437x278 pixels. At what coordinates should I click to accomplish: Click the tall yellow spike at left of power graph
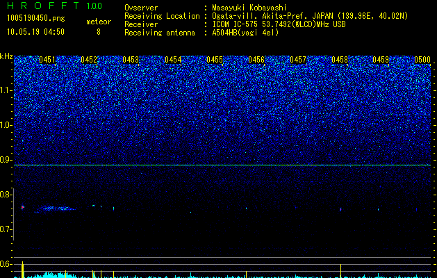[x=23, y=270]
